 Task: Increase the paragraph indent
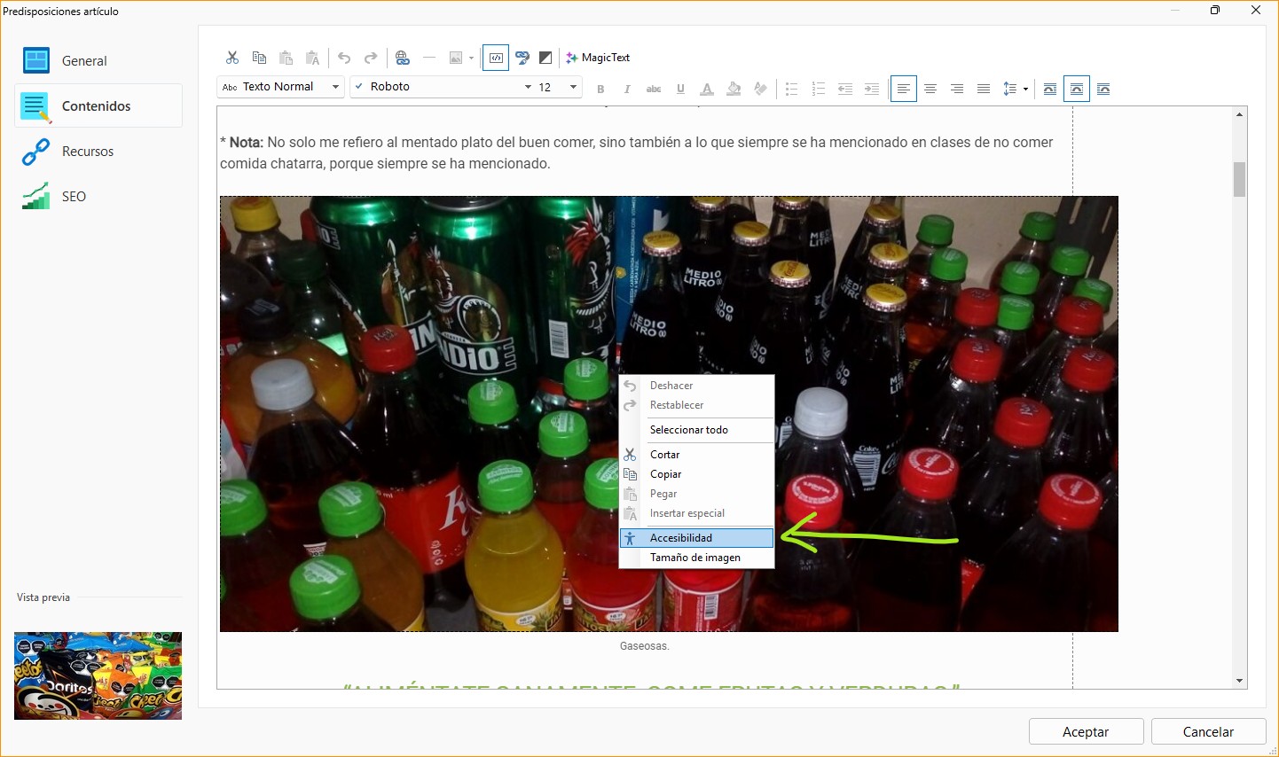point(872,89)
